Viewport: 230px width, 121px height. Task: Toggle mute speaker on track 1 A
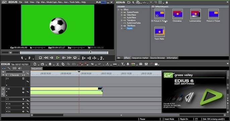pos(23,104)
